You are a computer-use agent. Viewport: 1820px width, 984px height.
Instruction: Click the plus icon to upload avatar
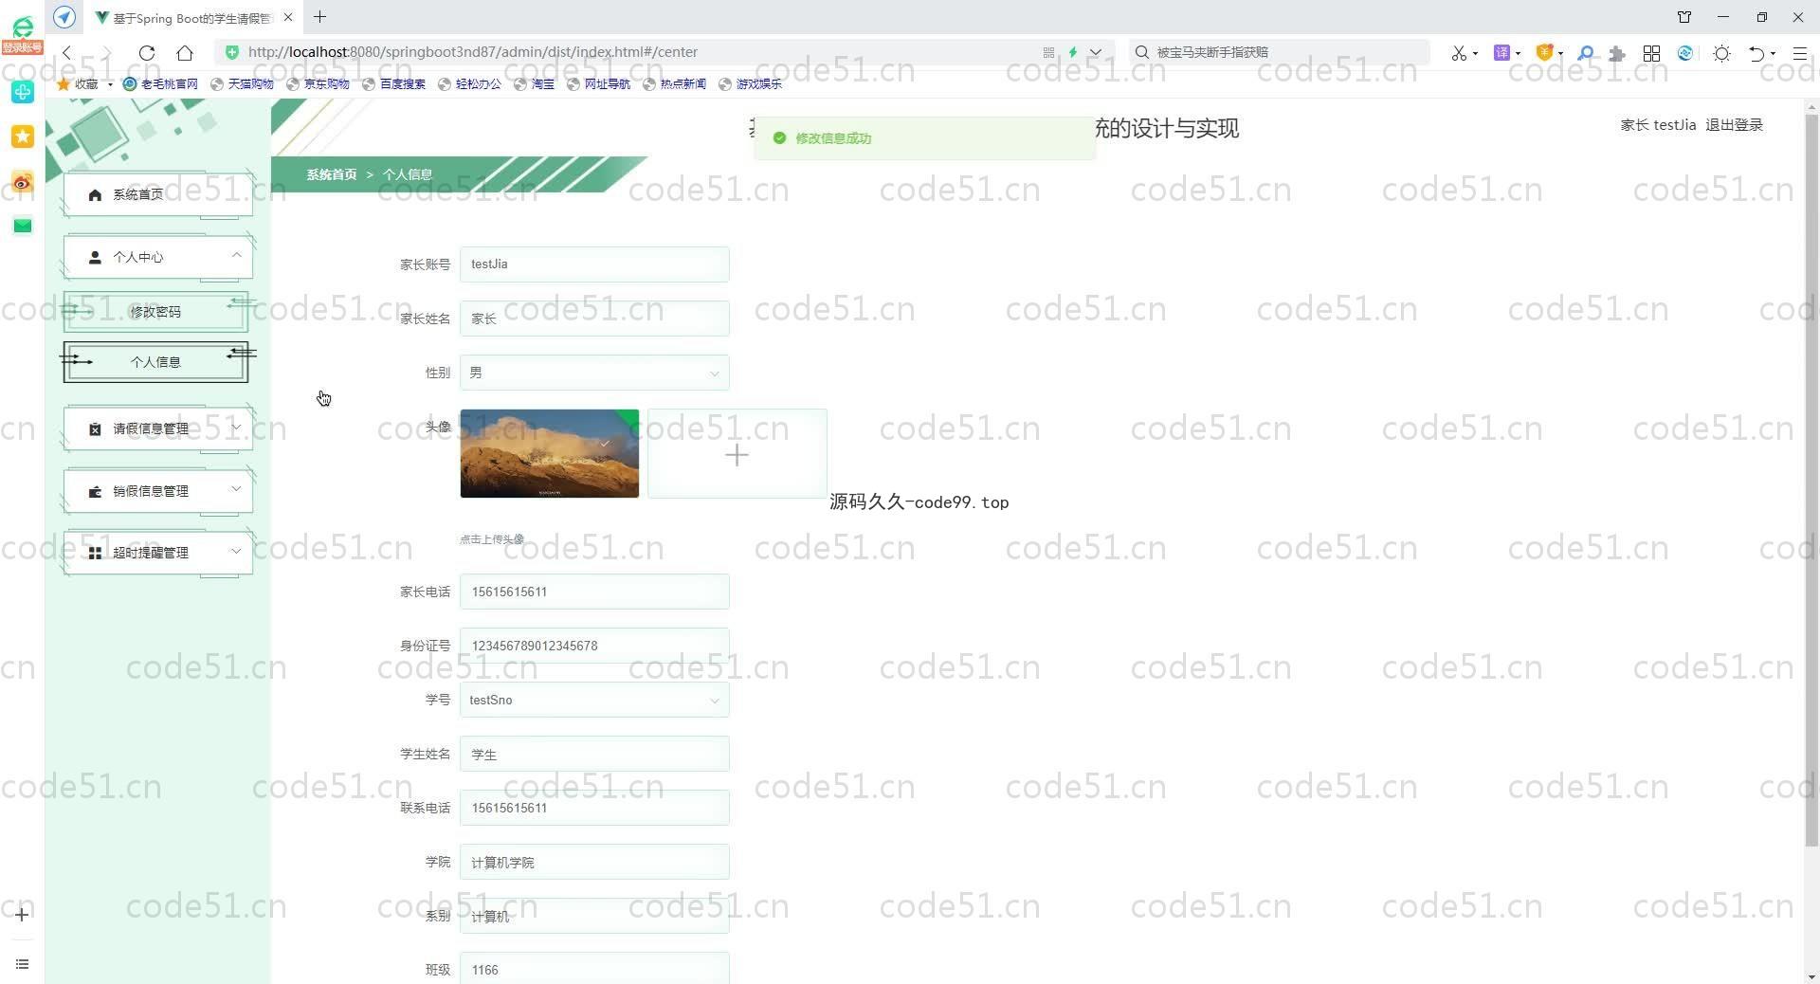coord(737,455)
